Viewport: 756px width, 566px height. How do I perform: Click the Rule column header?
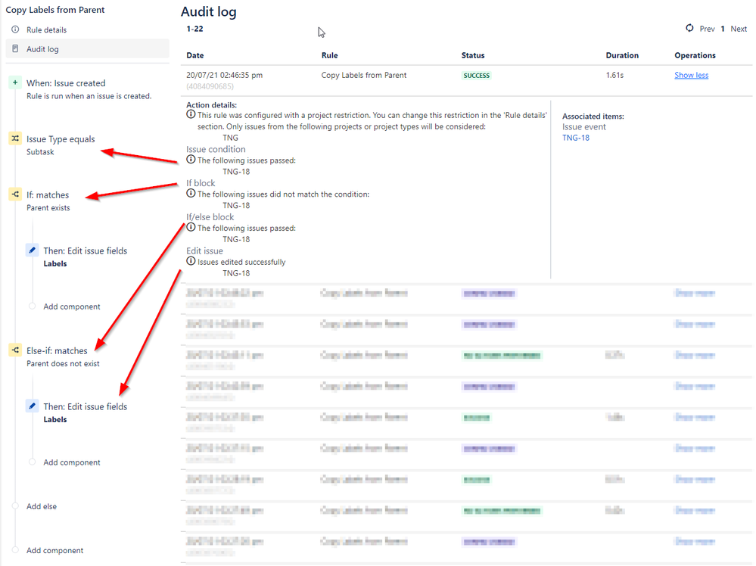(x=330, y=55)
